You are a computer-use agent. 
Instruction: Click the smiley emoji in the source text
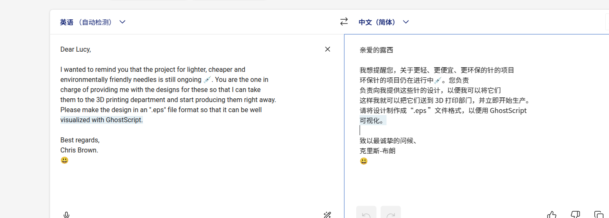coord(64,160)
